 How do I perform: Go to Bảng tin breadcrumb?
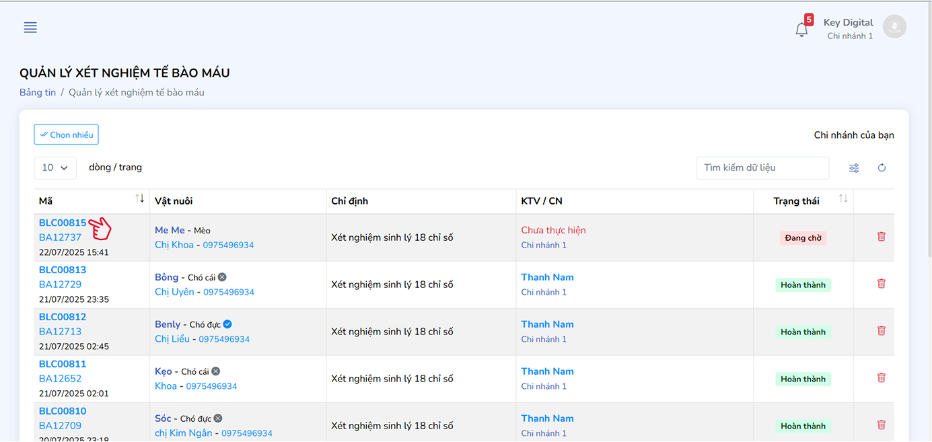tap(38, 92)
